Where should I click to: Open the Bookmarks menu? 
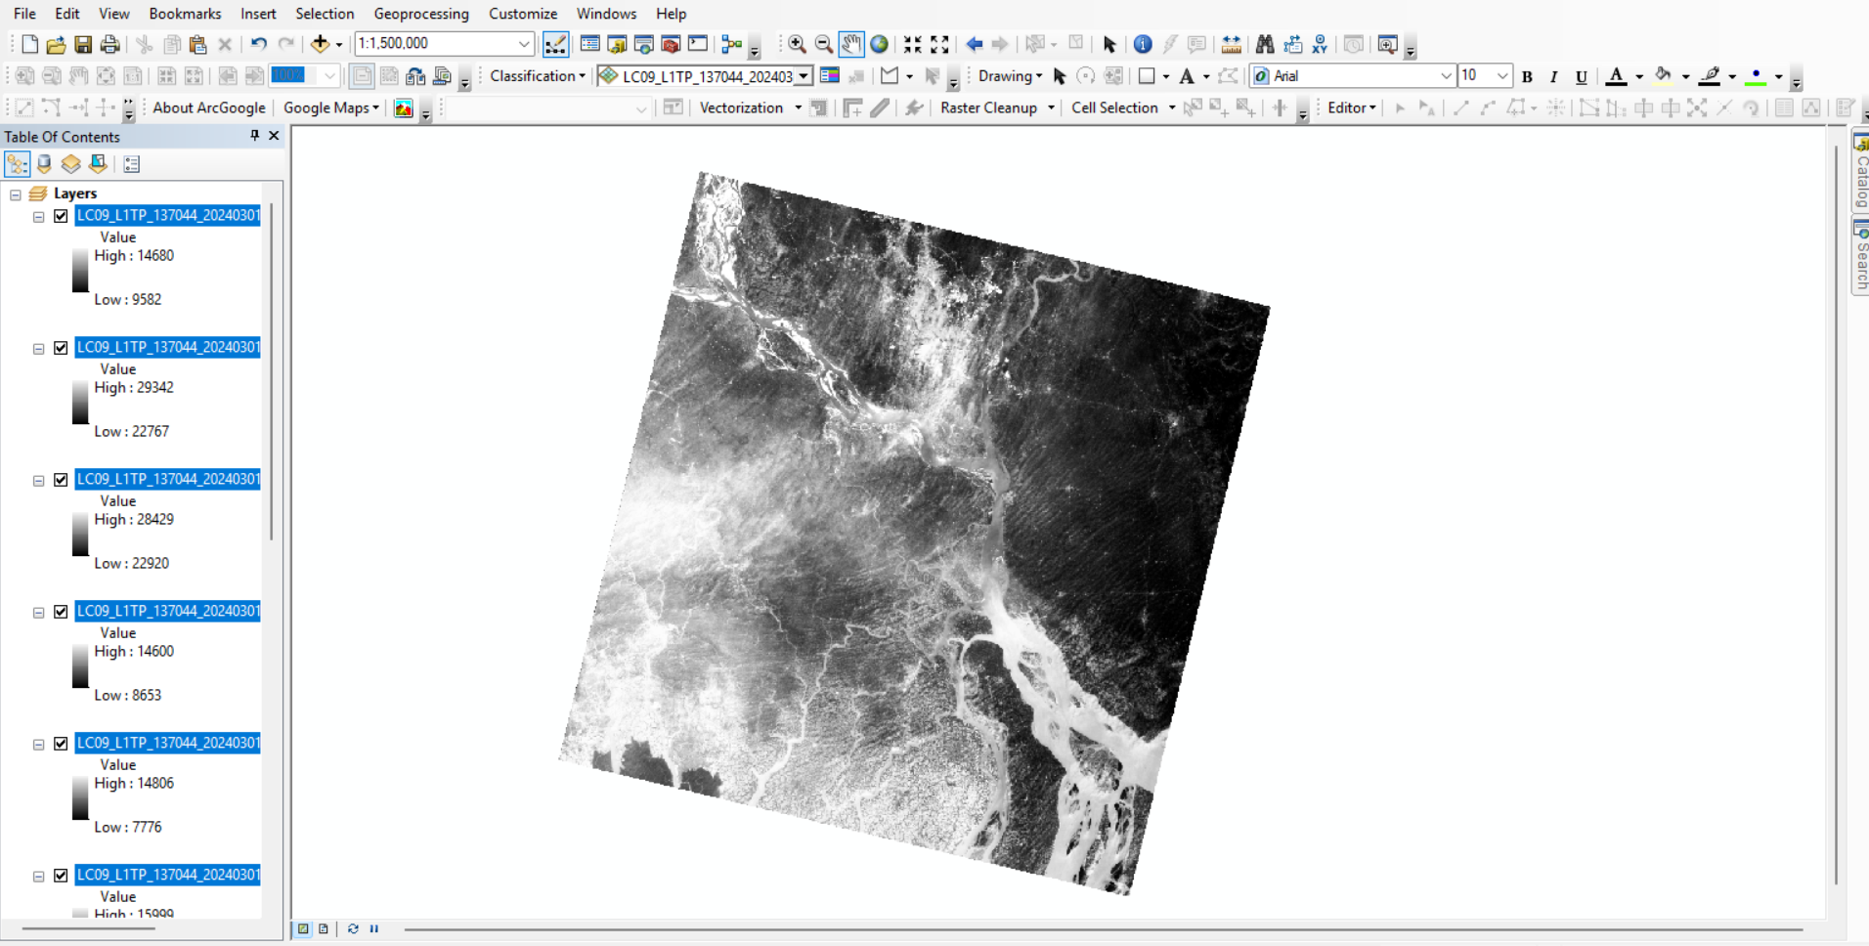185,14
